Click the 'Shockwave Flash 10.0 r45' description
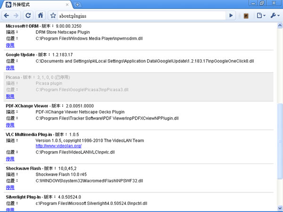 [x=61, y=174]
